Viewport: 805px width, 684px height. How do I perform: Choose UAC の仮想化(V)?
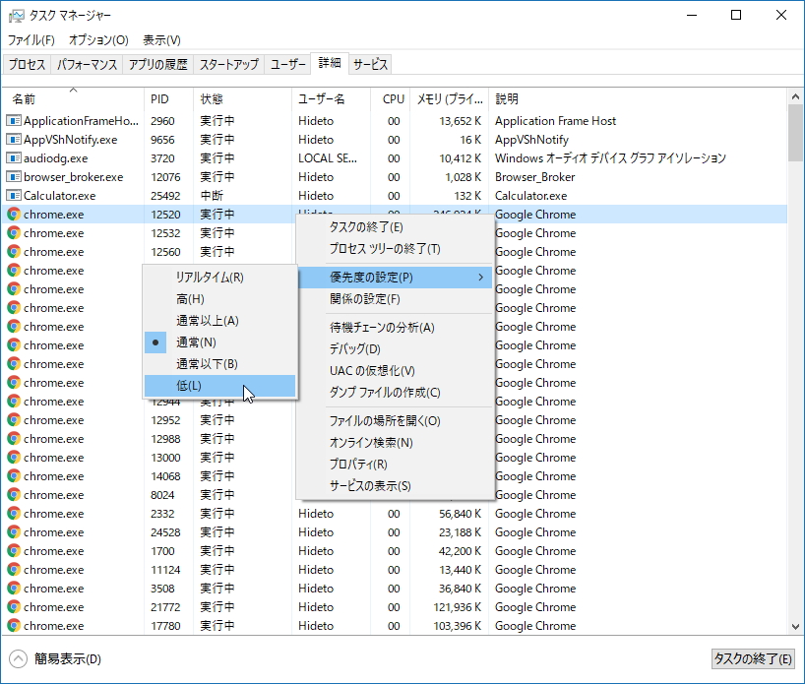[x=395, y=371]
